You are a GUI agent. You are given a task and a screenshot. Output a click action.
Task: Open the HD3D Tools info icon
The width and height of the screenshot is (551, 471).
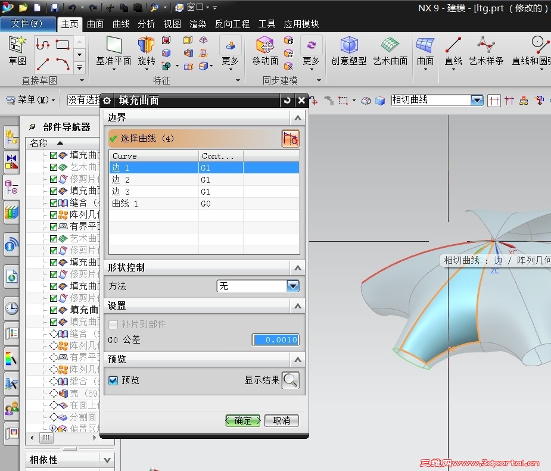[11, 244]
